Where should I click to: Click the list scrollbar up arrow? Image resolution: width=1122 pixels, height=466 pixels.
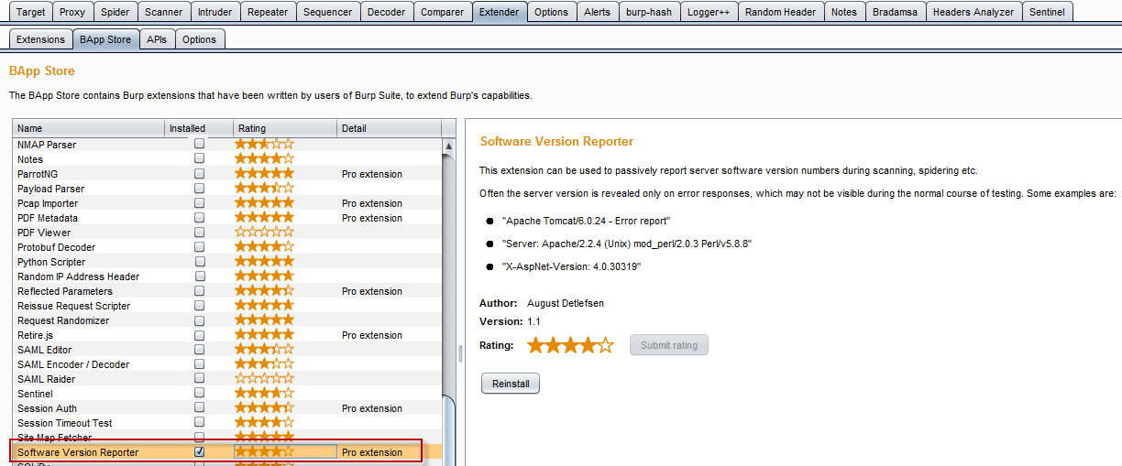click(449, 146)
